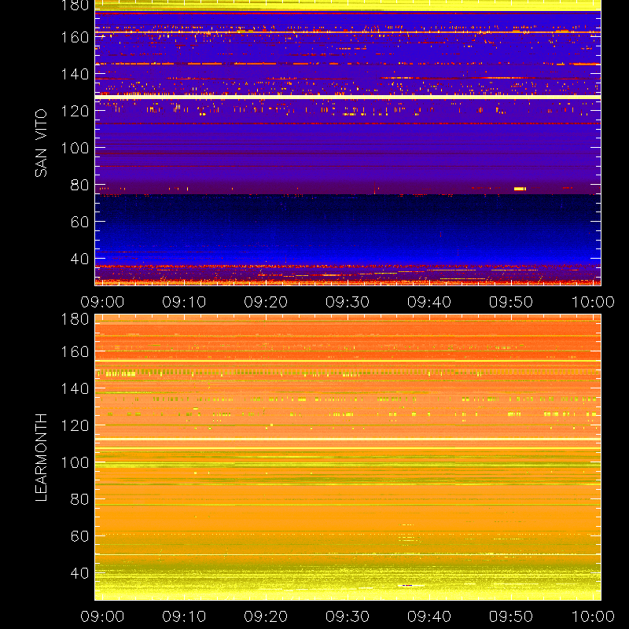Select the 120 tick label on Learmonth axis
The width and height of the screenshot is (629, 629).
pos(75,425)
